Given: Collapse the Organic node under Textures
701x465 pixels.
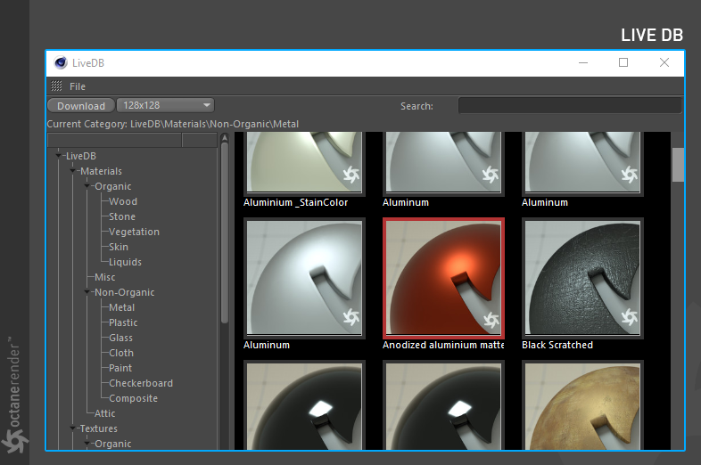Looking at the screenshot, I should click(x=87, y=444).
